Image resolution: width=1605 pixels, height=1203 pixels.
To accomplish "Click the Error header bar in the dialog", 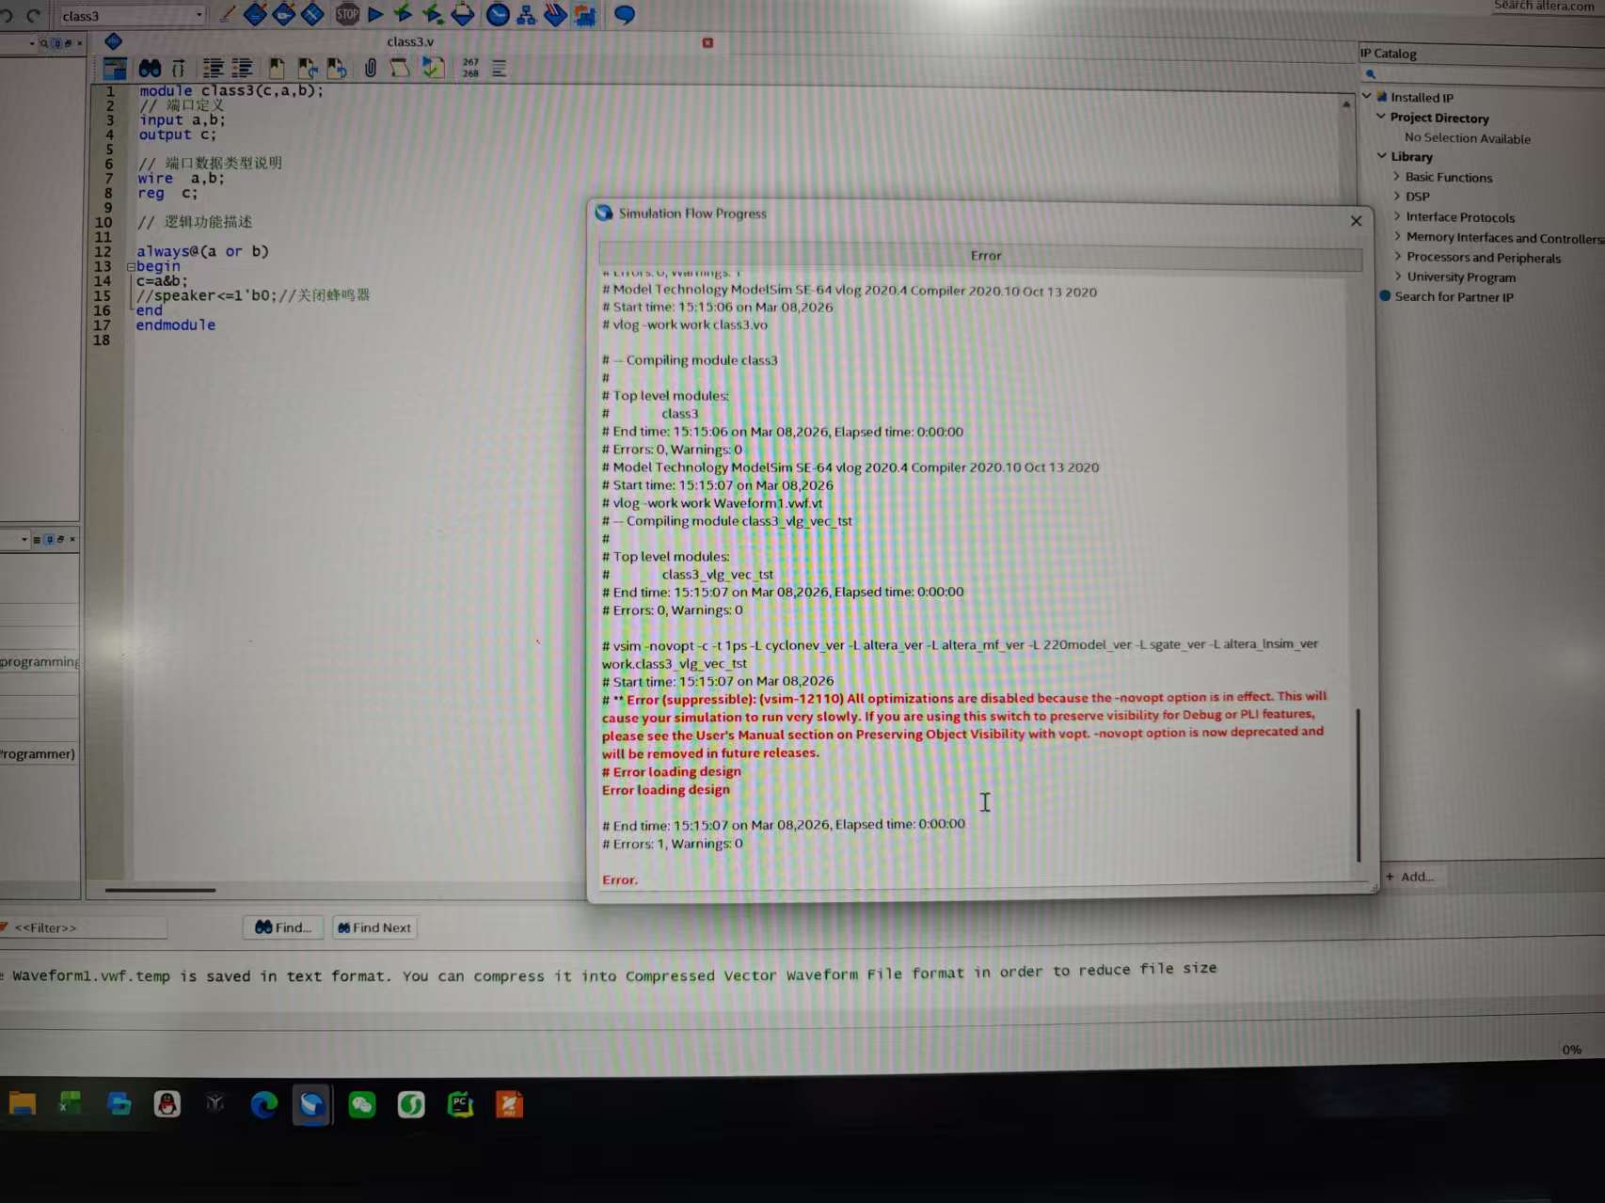I will click(x=980, y=256).
